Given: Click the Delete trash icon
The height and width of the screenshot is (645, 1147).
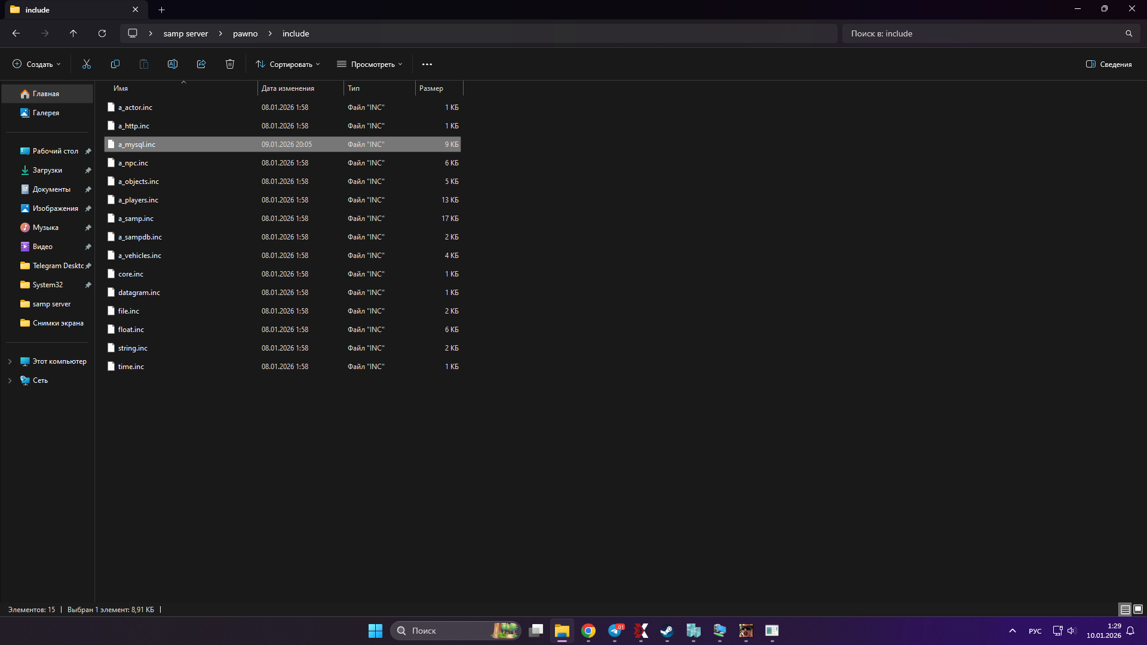Looking at the screenshot, I should pyautogui.click(x=230, y=64).
